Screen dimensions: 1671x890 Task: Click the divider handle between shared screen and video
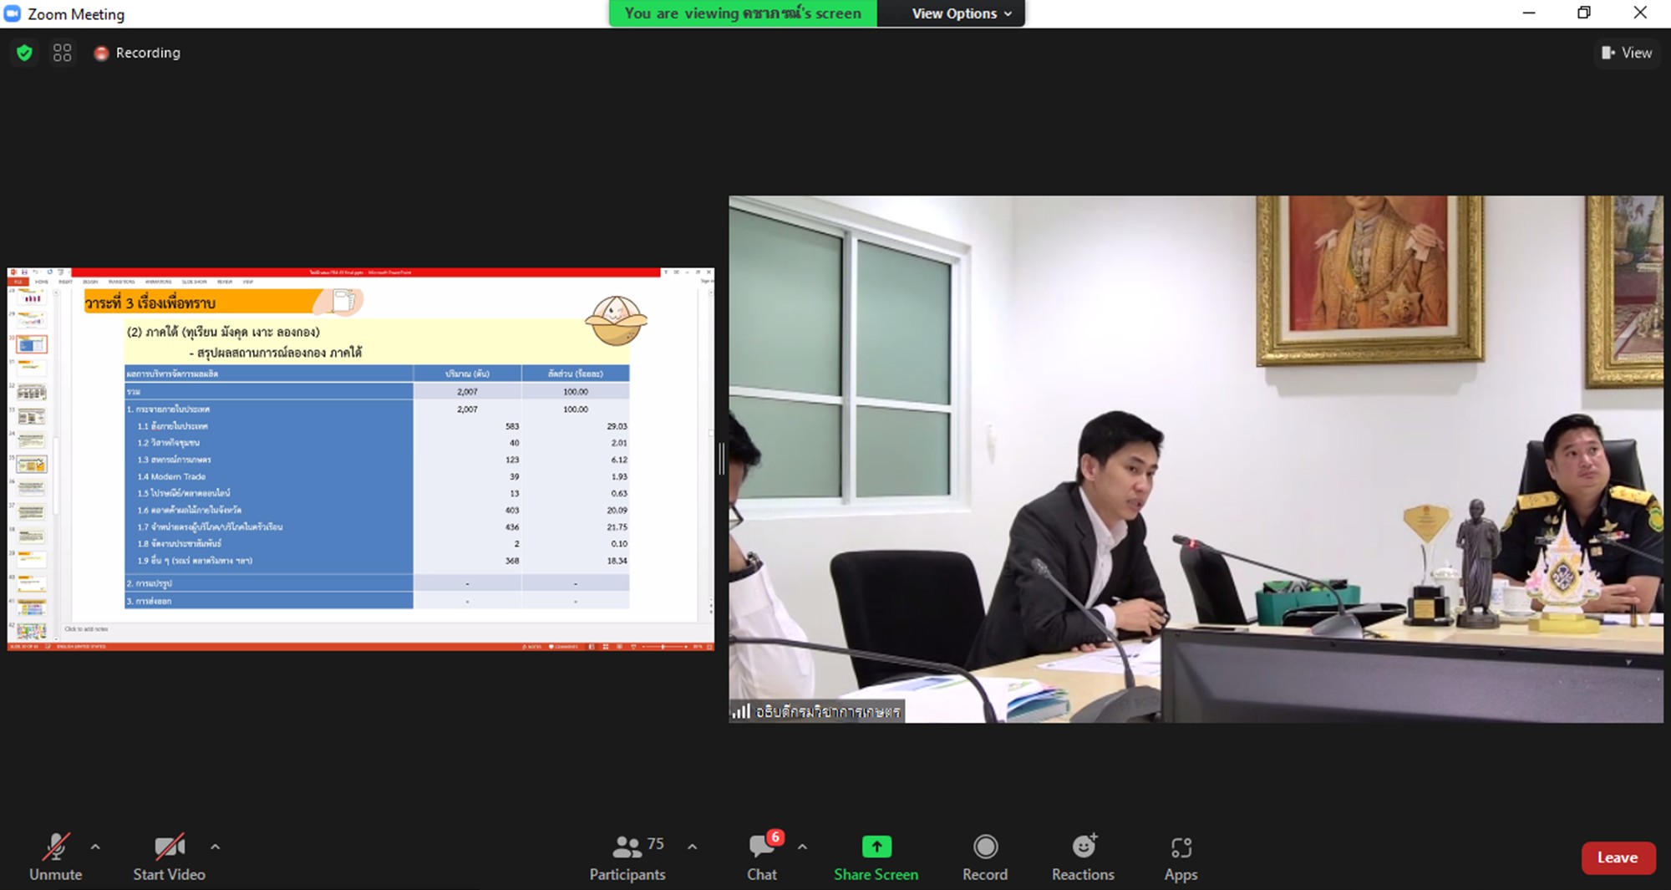722,459
